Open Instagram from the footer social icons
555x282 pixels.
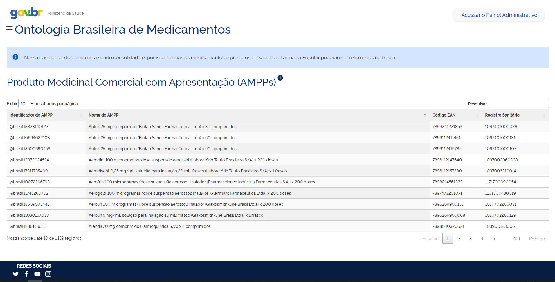coord(48,274)
